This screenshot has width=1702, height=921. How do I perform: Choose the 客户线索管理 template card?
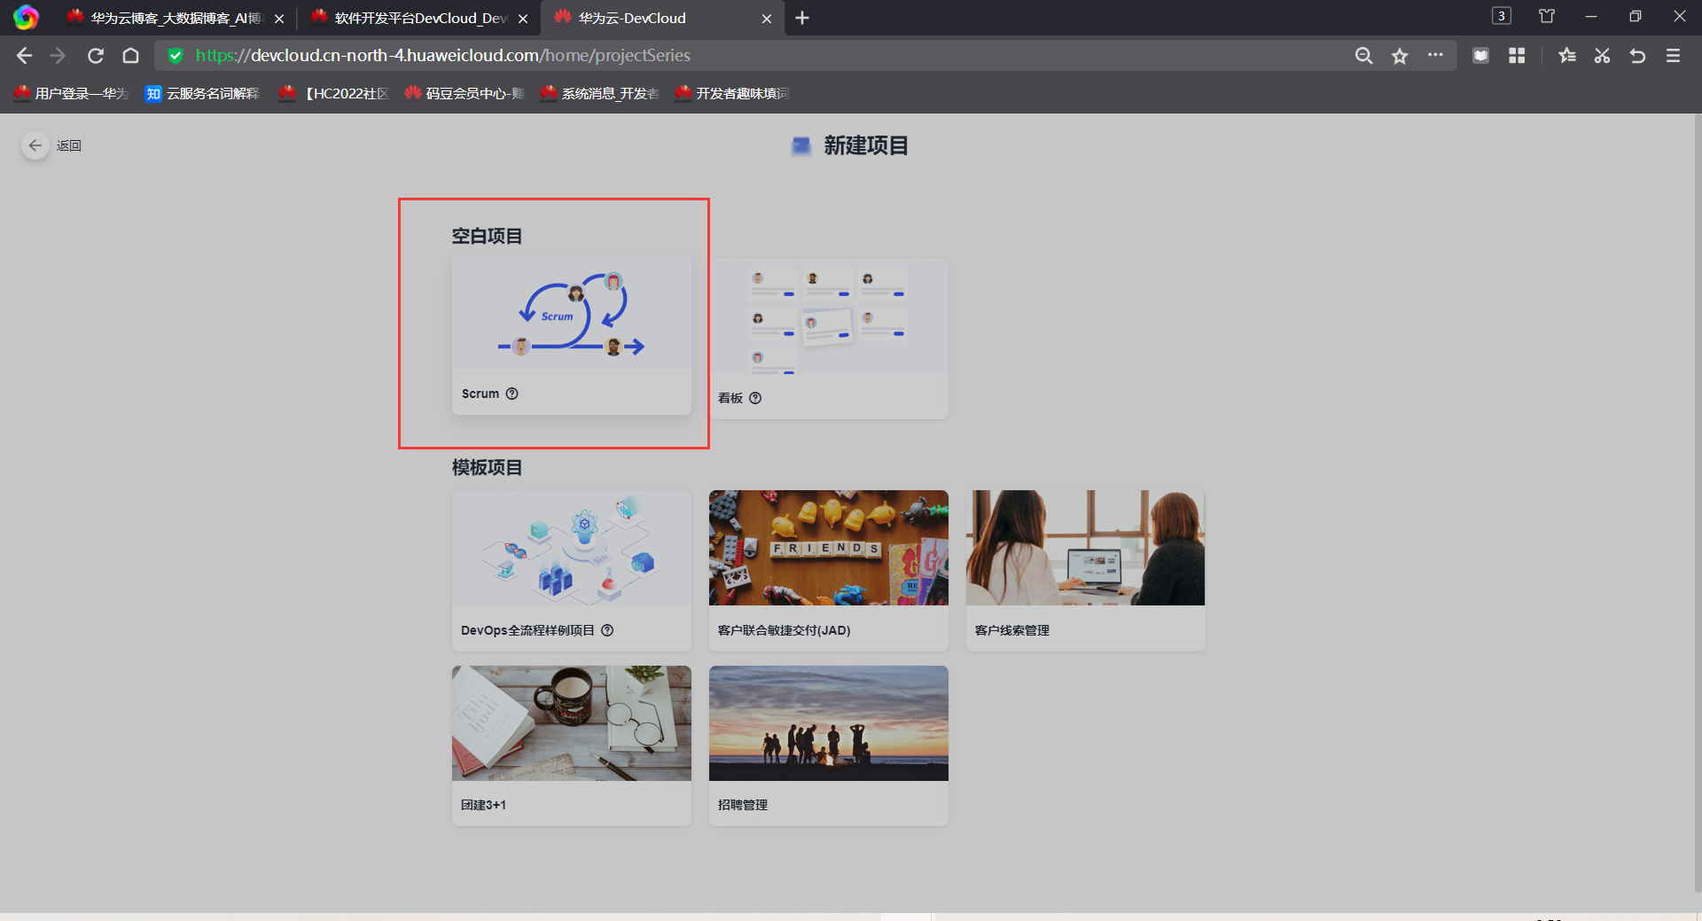[1086, 571]
